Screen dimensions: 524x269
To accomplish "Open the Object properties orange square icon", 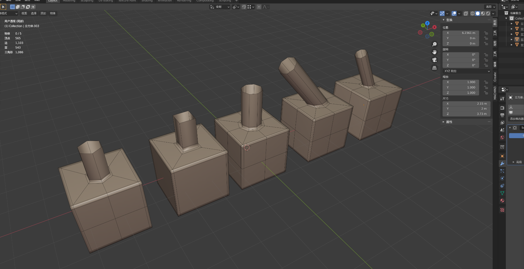I will [502, 156].
